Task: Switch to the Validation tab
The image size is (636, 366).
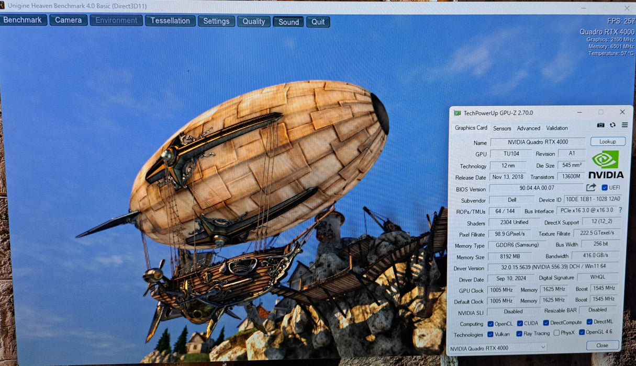Action: 557,128
